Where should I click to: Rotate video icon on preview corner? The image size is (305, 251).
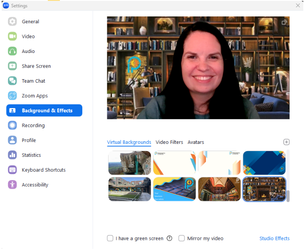(284, 22)
